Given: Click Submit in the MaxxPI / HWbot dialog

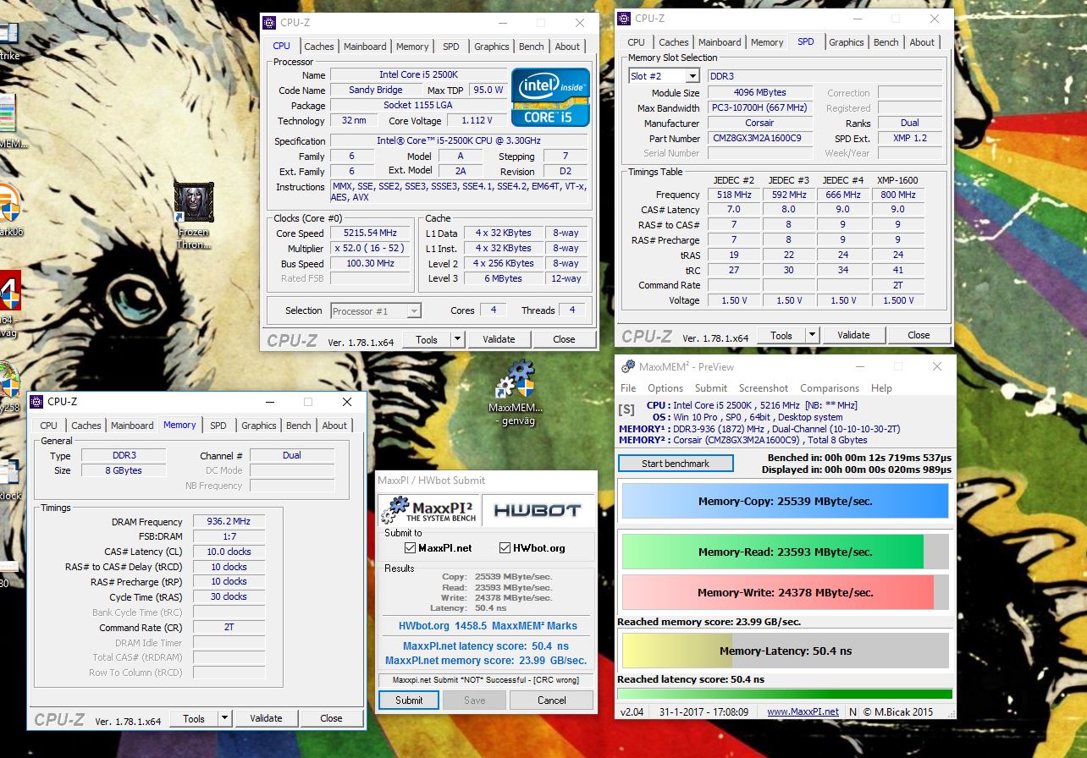Looking at the screenshot, I should pyautogui.click(x=409, y=700).
